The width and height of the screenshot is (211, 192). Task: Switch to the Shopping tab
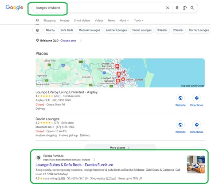50,20
